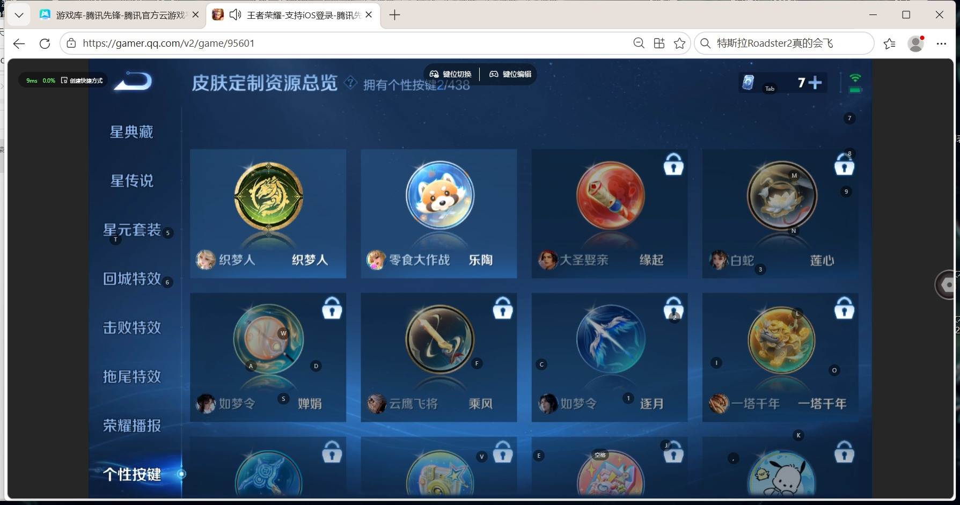Viewport: 960px width, 505px height.
Task: Click 键位切换 button
Action: click(x=451, y=74)
